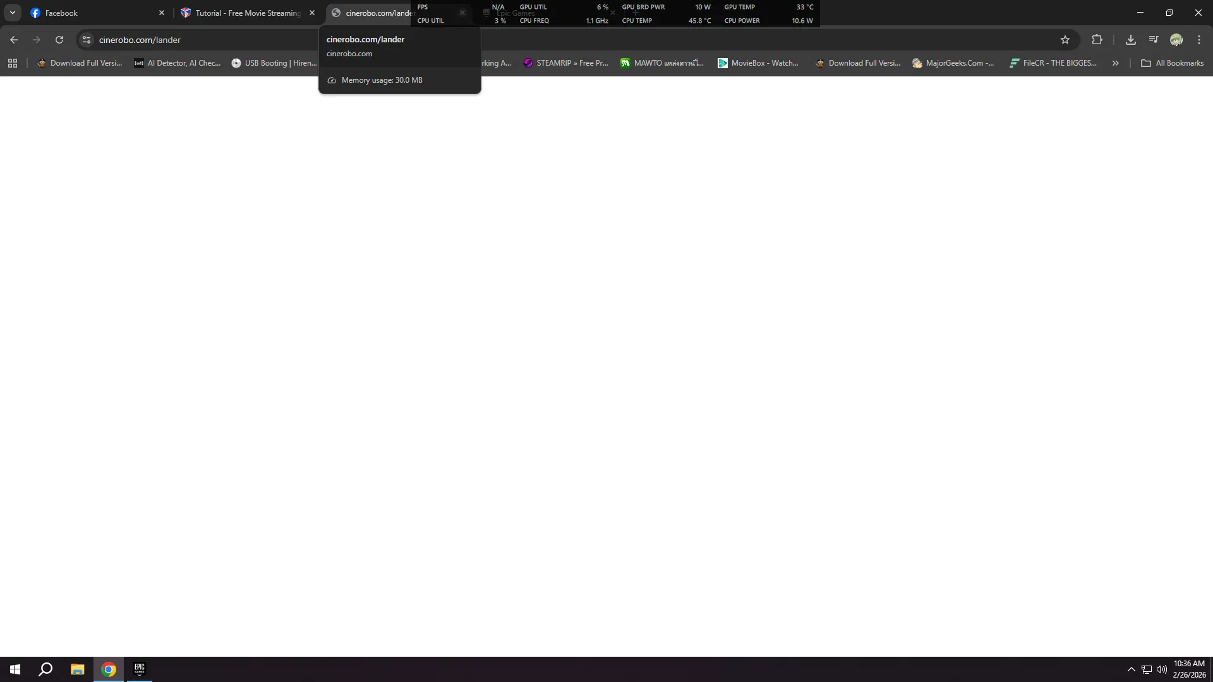Go back to the previous page

14,40
